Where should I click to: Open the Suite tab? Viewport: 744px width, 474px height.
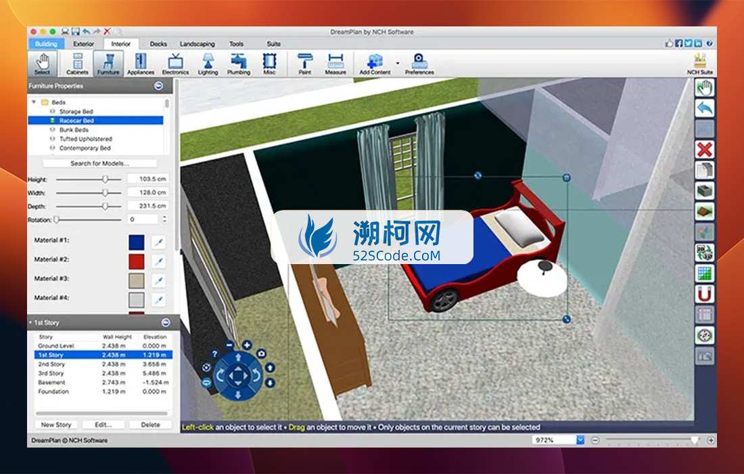pos(274,44)
